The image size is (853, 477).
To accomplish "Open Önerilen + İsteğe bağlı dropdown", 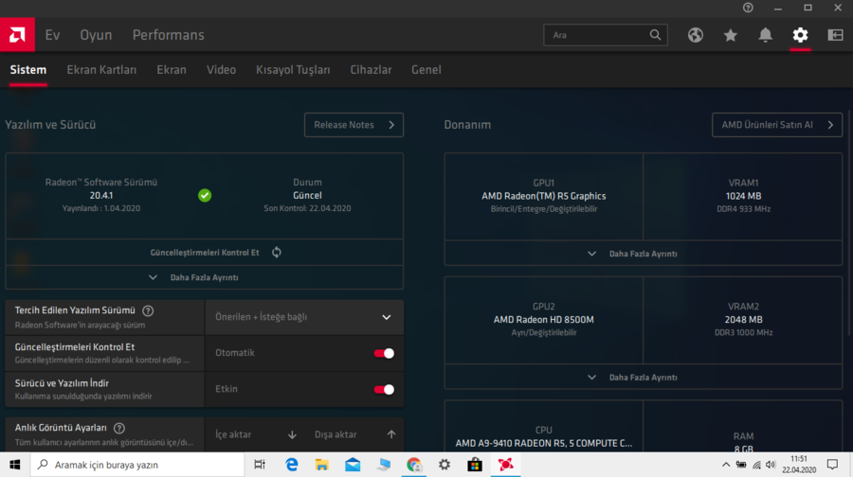I will (x=304, y=317).
